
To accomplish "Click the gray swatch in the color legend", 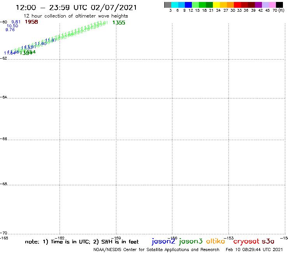I will click(x=168, y=5).
